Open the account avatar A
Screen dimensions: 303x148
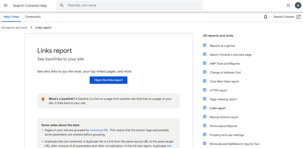click(x=298, y=5)
